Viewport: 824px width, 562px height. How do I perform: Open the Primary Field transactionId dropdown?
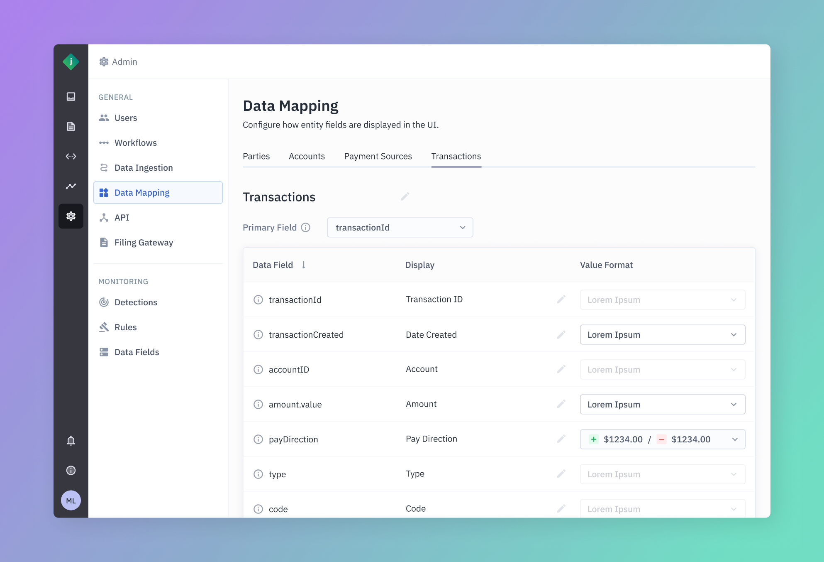400,228
